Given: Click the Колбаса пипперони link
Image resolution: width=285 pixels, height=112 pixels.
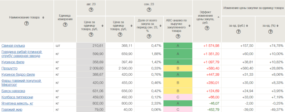Looking at the screenshot, I should click(17, 97).
